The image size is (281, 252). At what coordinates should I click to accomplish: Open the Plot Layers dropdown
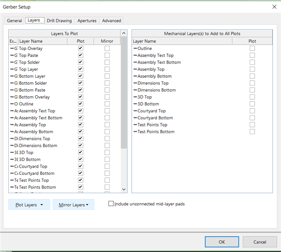pos(29,205)
